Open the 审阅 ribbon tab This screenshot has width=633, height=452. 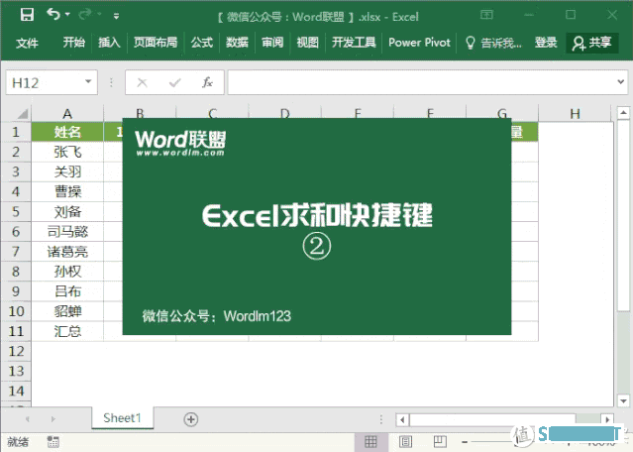(x=272, y=43)
